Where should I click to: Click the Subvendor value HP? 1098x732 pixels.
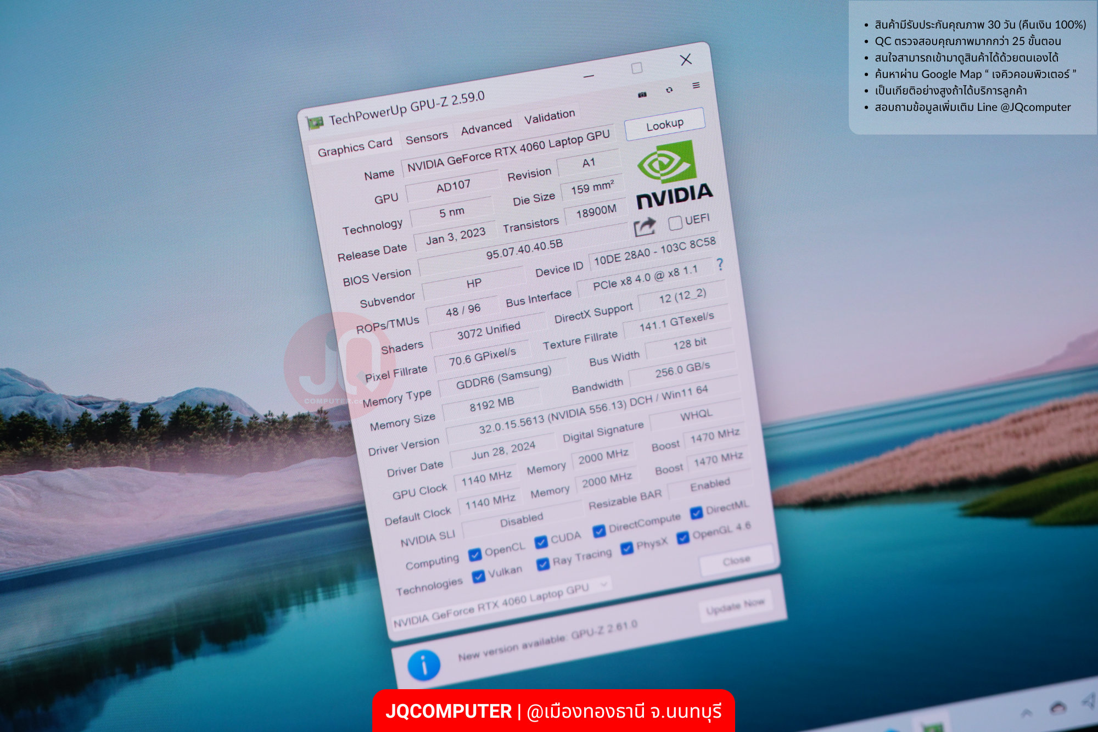click(474, 283)
